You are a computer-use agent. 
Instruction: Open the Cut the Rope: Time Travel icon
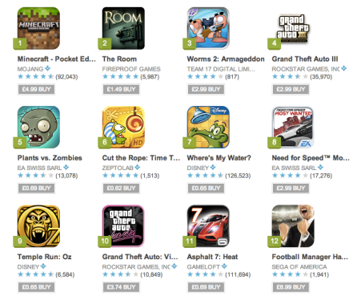123,128
